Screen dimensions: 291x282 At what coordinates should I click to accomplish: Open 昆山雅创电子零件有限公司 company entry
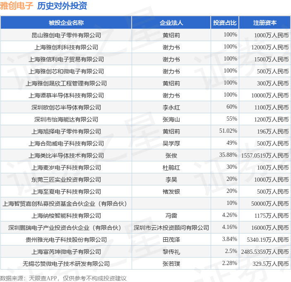pos(66,35)
